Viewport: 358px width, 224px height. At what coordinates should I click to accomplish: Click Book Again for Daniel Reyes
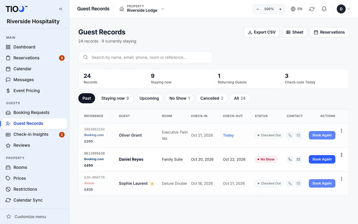point(322,159)
